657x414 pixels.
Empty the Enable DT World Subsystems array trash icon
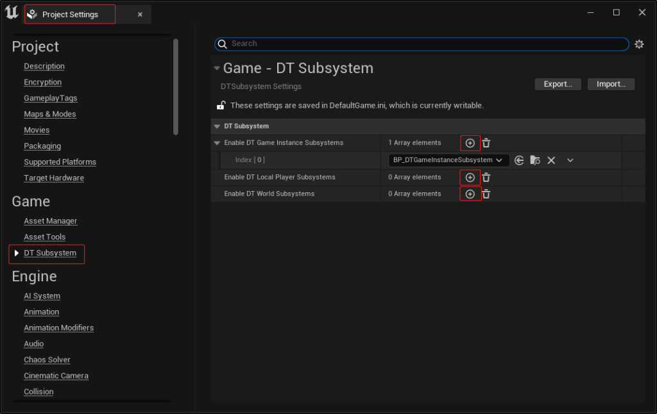coord(486,194)
